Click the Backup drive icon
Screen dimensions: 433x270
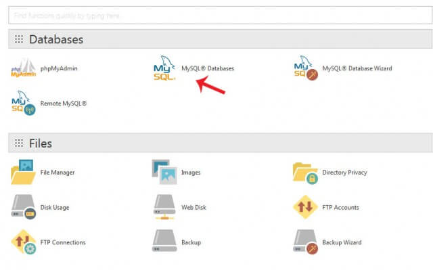(164, 241)
